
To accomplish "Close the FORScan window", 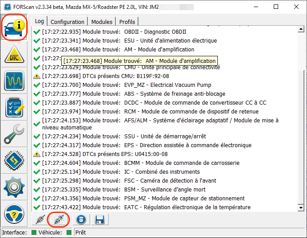I will point(296,7).
